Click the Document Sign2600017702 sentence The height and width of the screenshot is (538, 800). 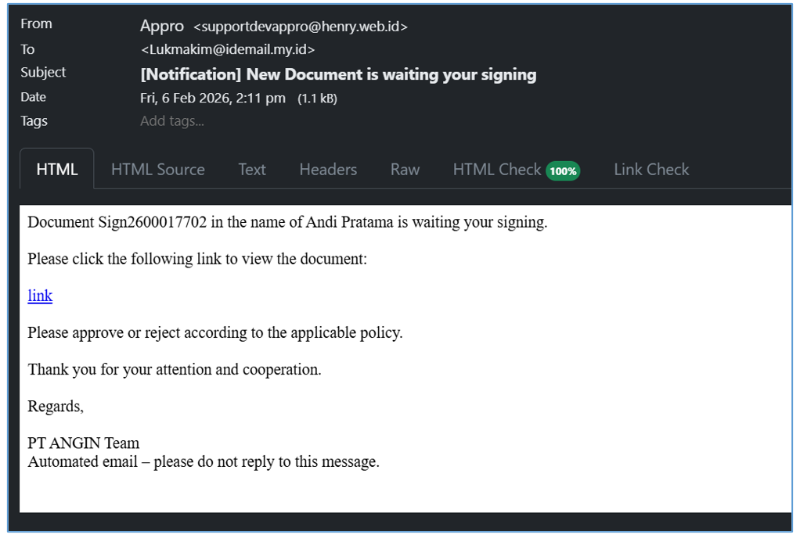(287, 222)
